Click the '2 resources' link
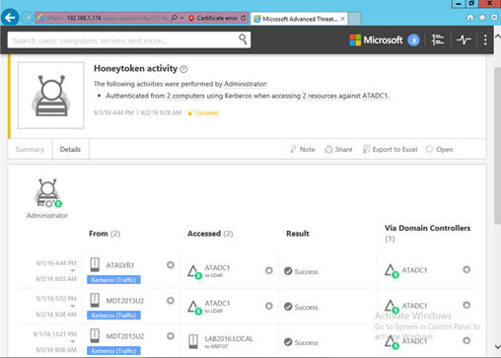 tap(320, 96)
